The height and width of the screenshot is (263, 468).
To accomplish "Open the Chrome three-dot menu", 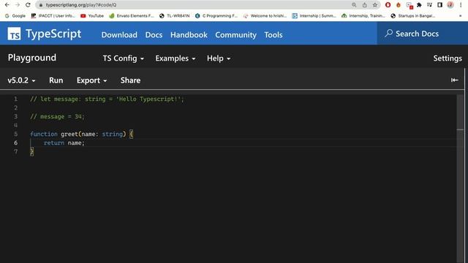I will (461, 5).
